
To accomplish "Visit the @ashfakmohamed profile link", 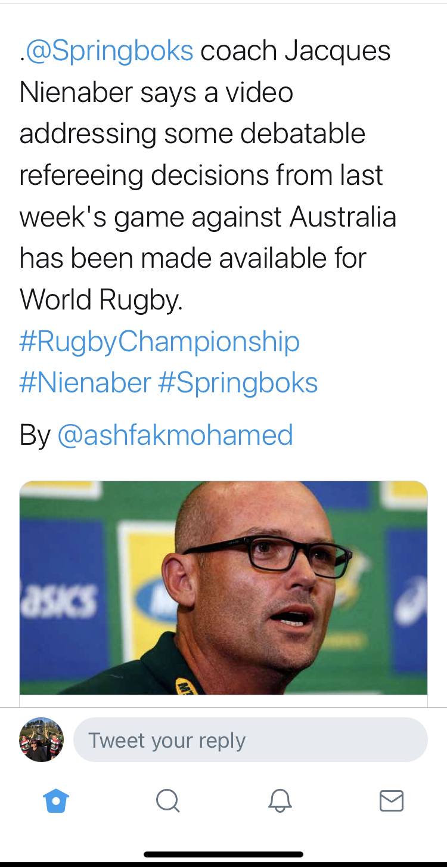I will [175, 435].
